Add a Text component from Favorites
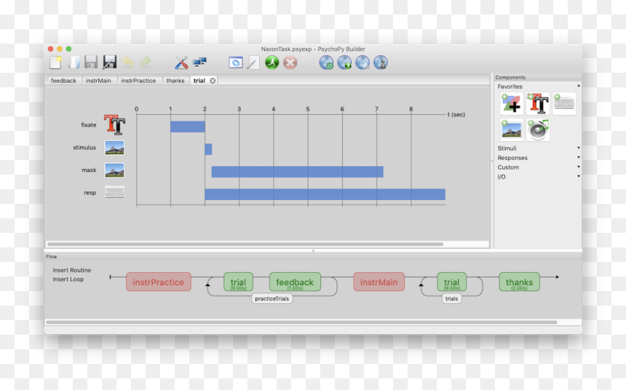Image resolution: width=626 pixels, height=390 pixels. (538, 104)
